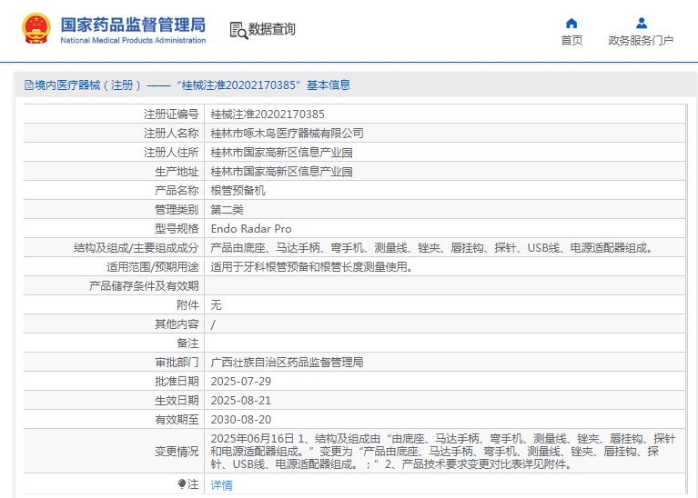Click the 管理类别 row label
The image size is (698, 498).
(x=177, y=210)
